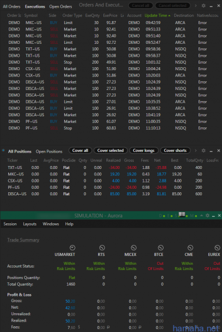Collapse Aurora window with the up arrow
The width and height of the screenshot is (222, 332).
[x=202, y=216]
